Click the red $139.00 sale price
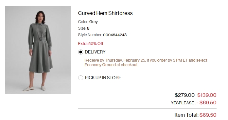This screenshot has height=120, width=228. pyautogui.click(x=207, y=95)
